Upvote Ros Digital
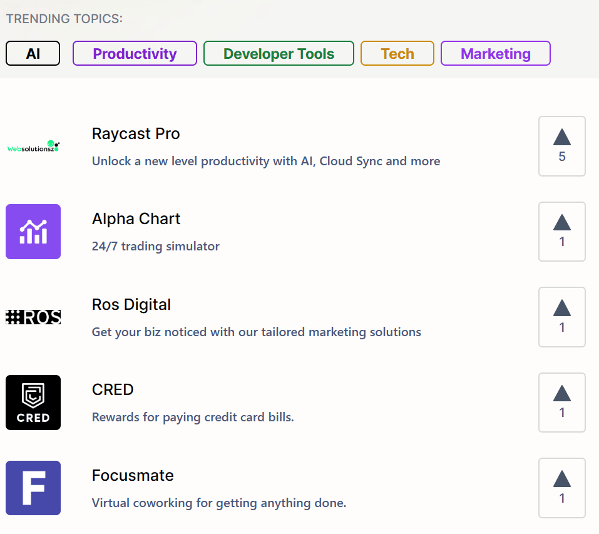The image size is (599, 534). 562,317
